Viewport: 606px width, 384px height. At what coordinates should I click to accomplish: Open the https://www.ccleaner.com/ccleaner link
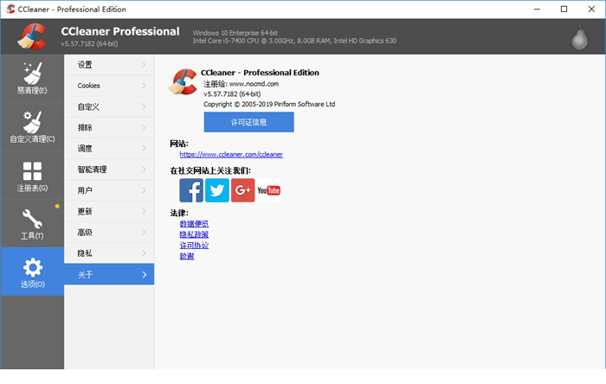(x=231, y=154)
